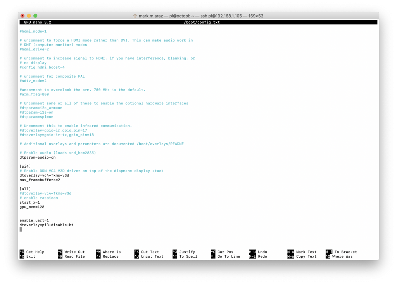Place cursor on dtoverlay=pi3-disable-bt line

[47, 225]
